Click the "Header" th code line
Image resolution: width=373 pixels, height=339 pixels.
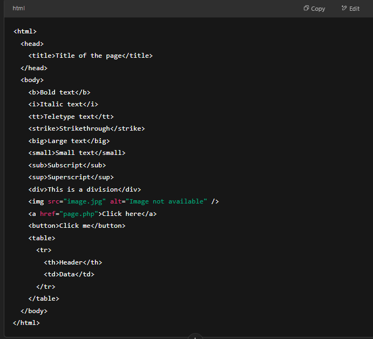click(x=73, y=262)
